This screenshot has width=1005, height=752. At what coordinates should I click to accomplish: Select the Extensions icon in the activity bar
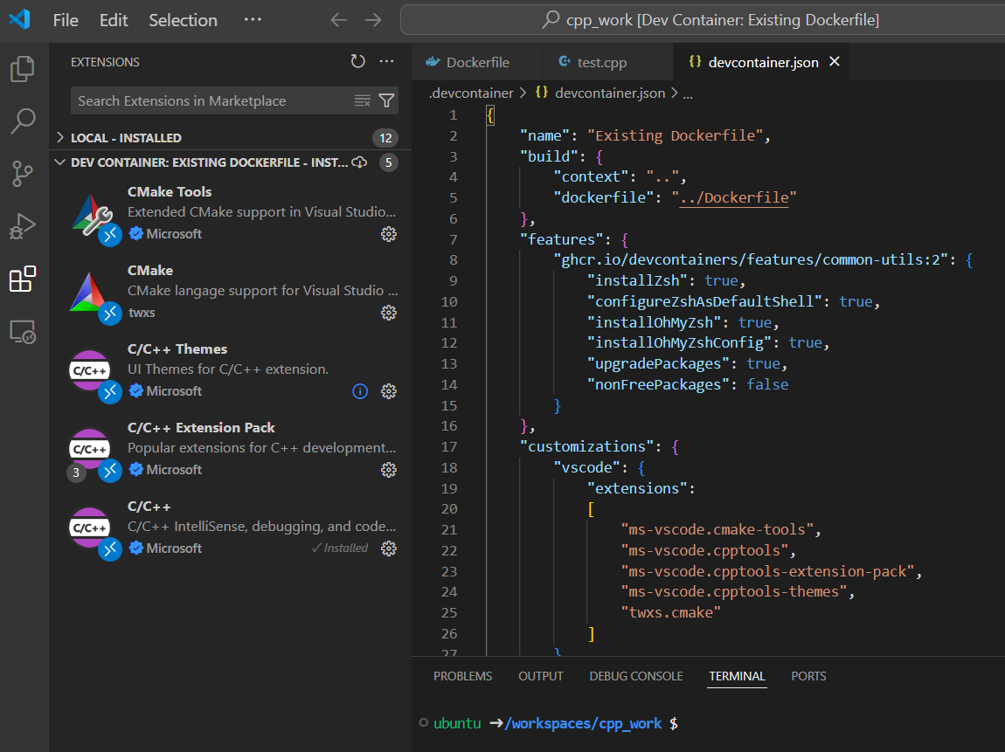(24, 279)
